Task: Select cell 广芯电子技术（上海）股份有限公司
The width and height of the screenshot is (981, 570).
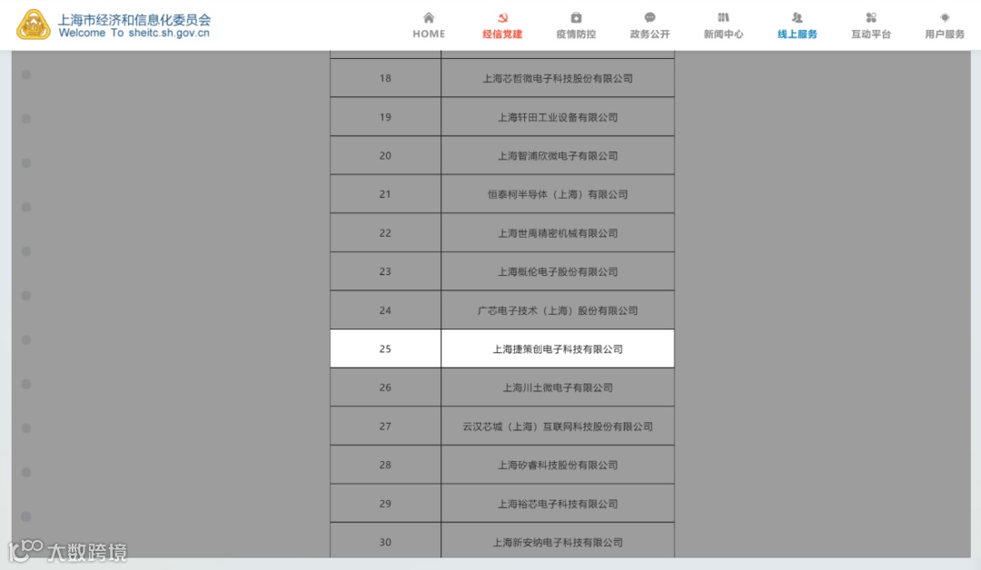Action: pyautogui.click(x=558, y=310)
